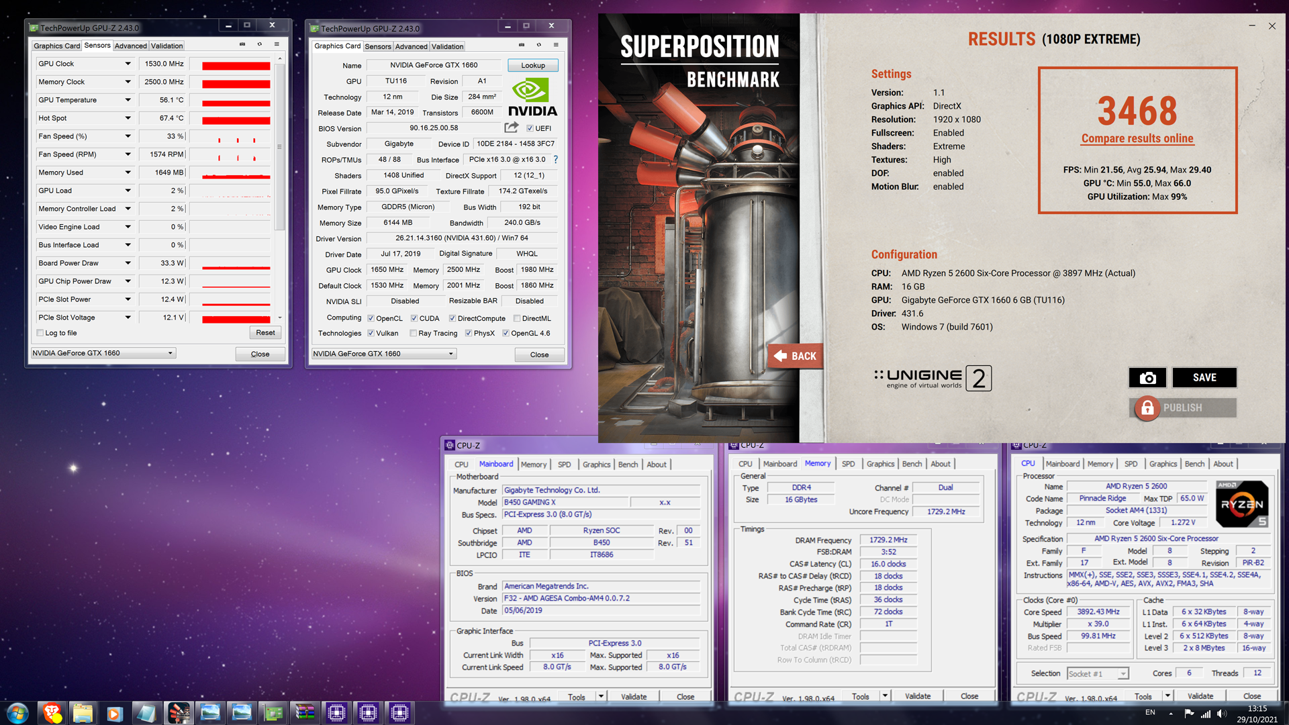This screenshot has height=725, width=1289.
Task: Click the GPU-Z graphics card taskbar icon
Action: [273, 713]
